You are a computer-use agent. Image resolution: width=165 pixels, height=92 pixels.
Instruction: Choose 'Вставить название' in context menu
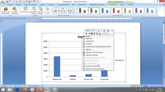[x=98, y=66]
